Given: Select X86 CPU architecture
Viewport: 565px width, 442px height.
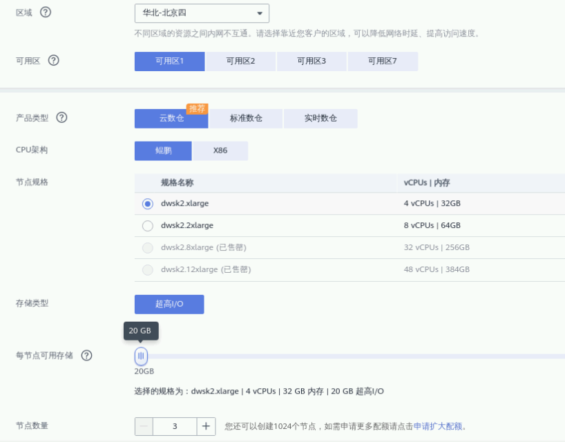Looking at the screenshot, I should tap(220, 151).
